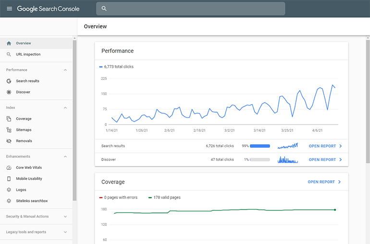Click the Mobile Usability phone icon
The height and width of the screenshot is (244, 370).
point(9,179)
